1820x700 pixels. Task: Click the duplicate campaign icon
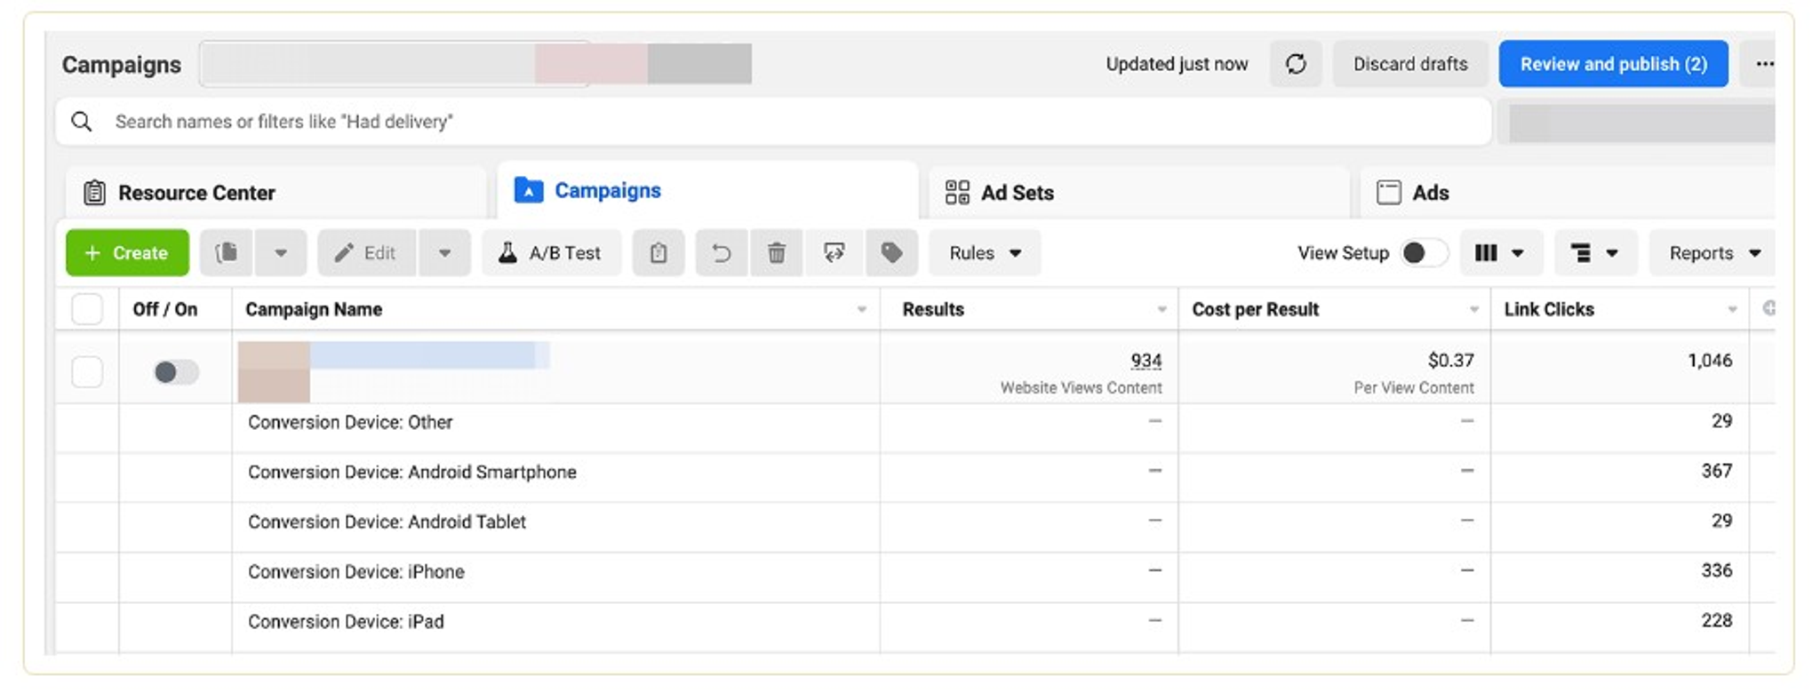227,253
